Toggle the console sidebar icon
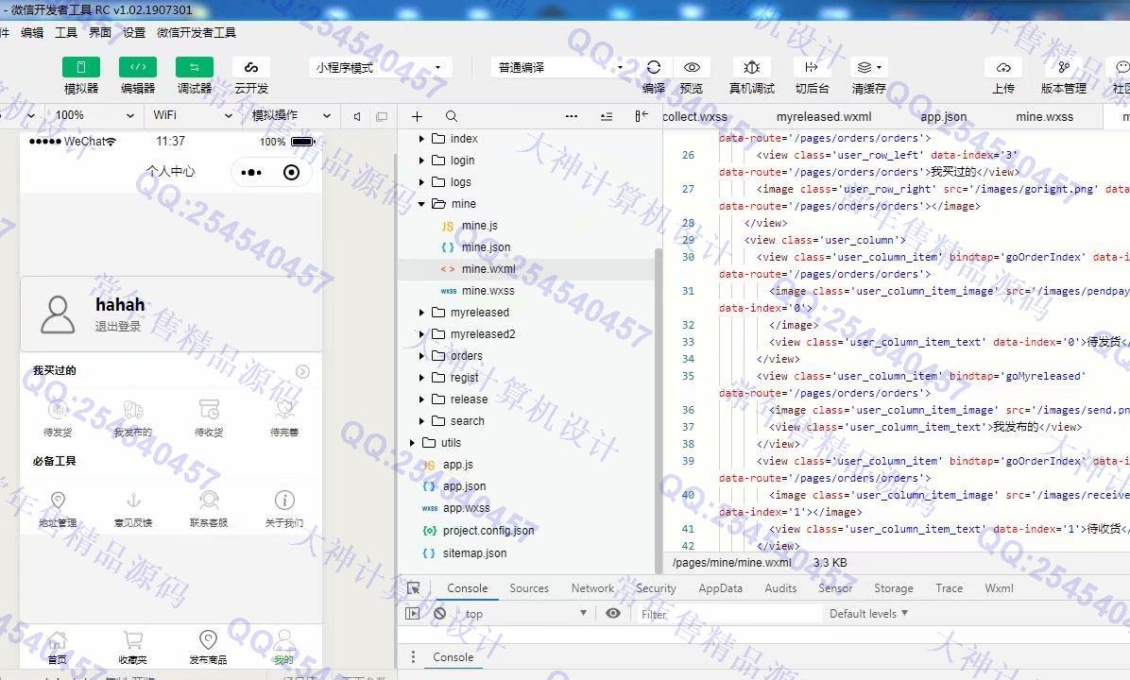 [412, 614]
